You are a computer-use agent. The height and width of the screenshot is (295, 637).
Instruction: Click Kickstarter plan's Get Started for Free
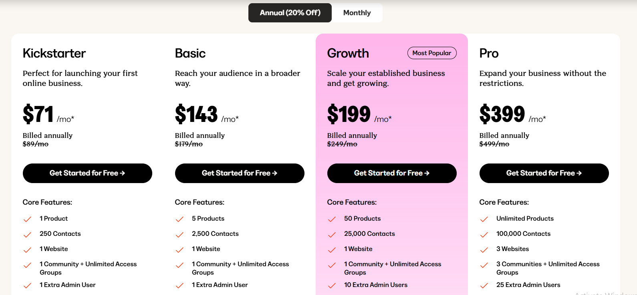(87, 173)
